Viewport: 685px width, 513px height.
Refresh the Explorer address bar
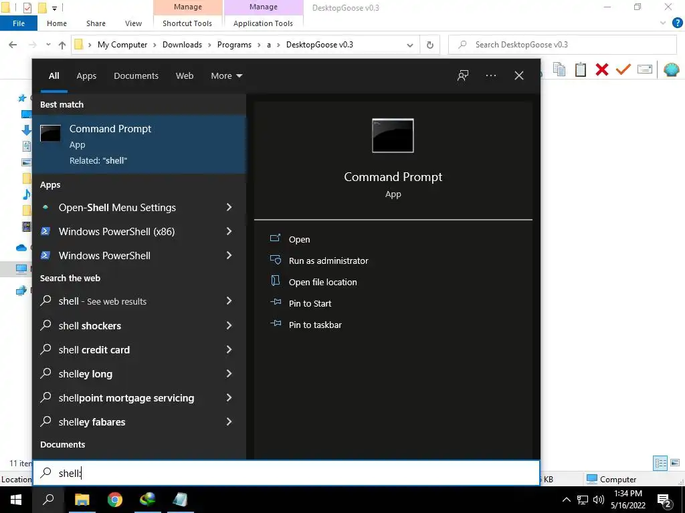click(430, 45)
